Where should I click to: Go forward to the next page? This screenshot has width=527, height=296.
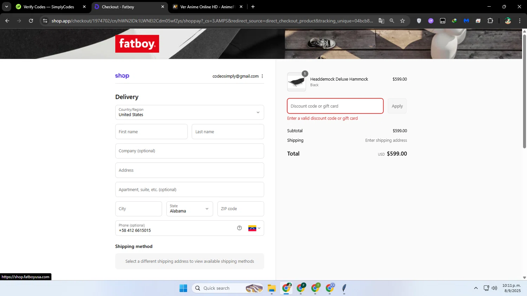19,21
